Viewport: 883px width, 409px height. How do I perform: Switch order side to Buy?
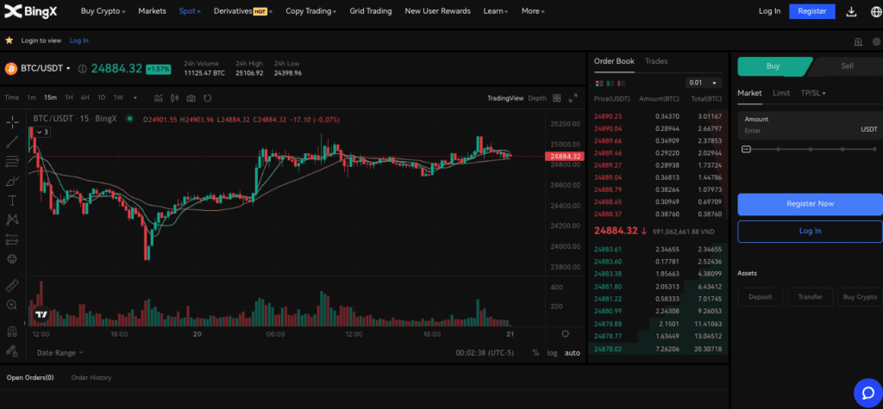click(x=773, y=65)
